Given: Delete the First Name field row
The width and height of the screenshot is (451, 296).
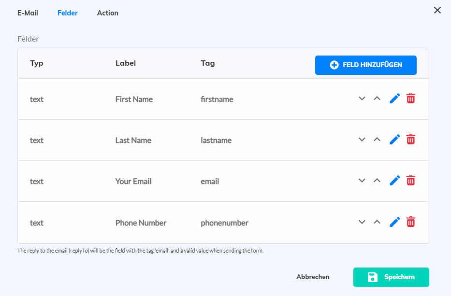Looking at the screenshot, I should [410, 99].
